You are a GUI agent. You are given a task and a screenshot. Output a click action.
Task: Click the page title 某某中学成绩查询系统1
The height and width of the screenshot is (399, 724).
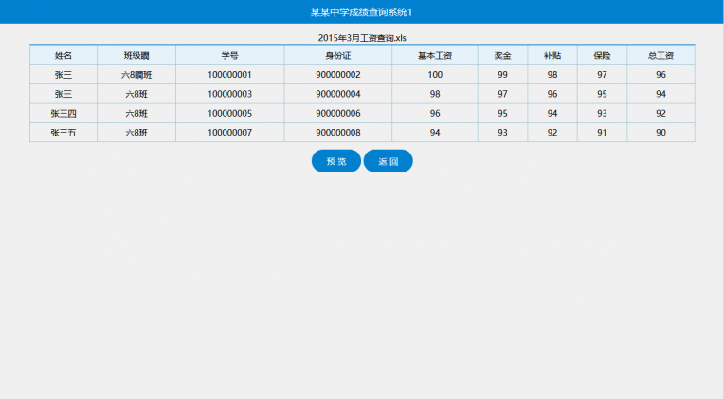pos(362,12)
